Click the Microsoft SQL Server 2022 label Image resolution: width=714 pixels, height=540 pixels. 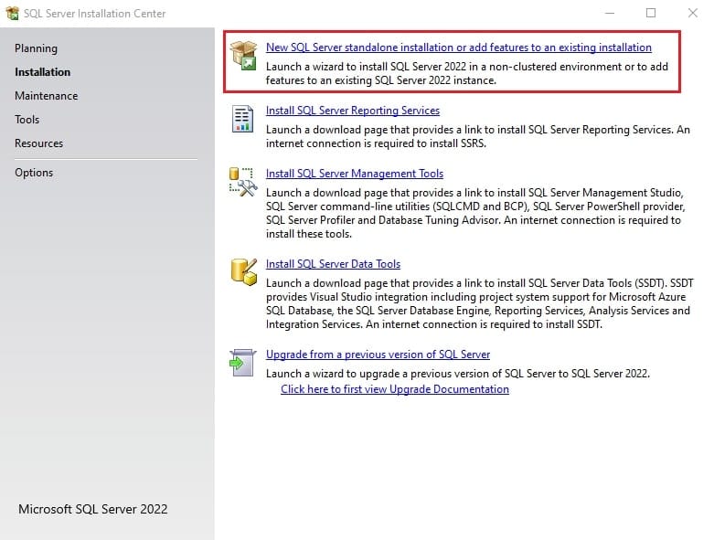point(93,509)
